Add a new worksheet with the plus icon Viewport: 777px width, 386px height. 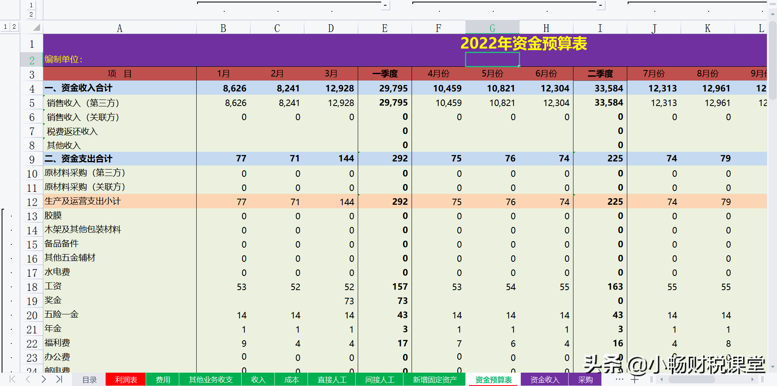pos(635,380)
